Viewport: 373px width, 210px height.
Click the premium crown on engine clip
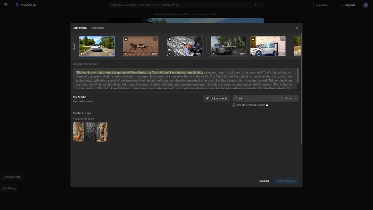pos(170,39)
